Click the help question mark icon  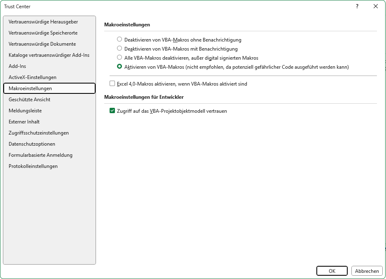point(357,6)
